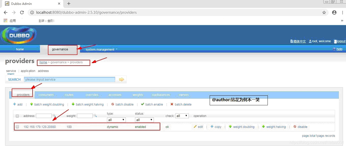Click the home breadcrumb link
Viewport: 346px width, 147px height.
click(x=43, y=62)
